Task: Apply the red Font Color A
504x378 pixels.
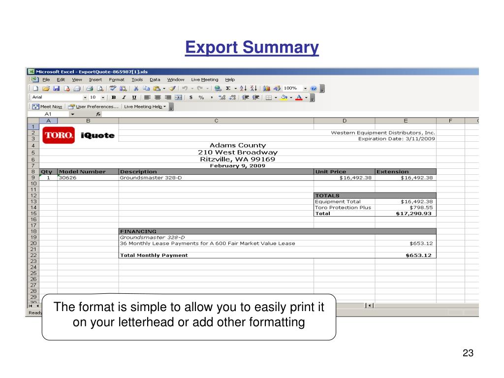Action: pos(299,97)
